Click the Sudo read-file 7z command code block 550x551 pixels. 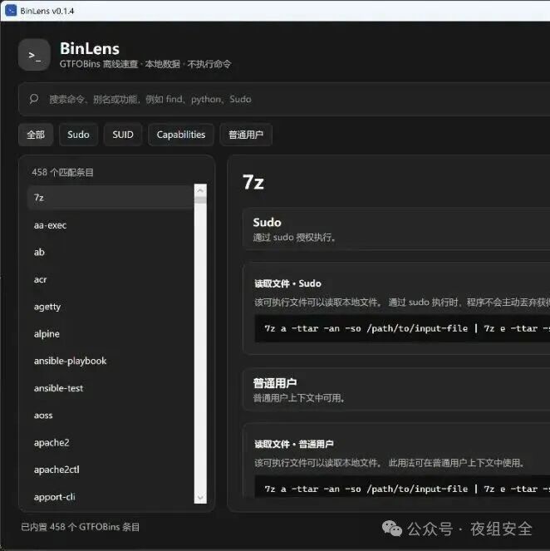(x=402, y=328)
